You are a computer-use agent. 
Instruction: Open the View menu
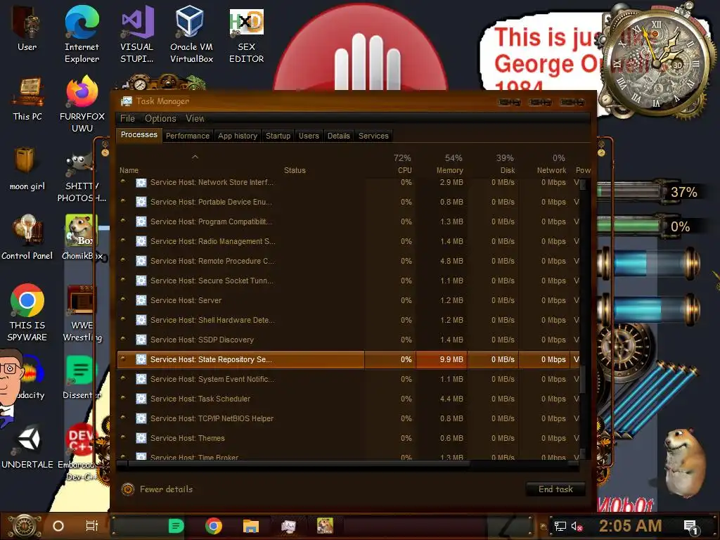pyautogui.click(x=195, y=118)
